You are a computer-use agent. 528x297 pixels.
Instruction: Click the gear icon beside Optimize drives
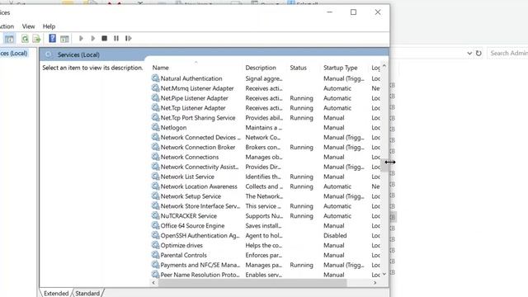pos(155,245)
